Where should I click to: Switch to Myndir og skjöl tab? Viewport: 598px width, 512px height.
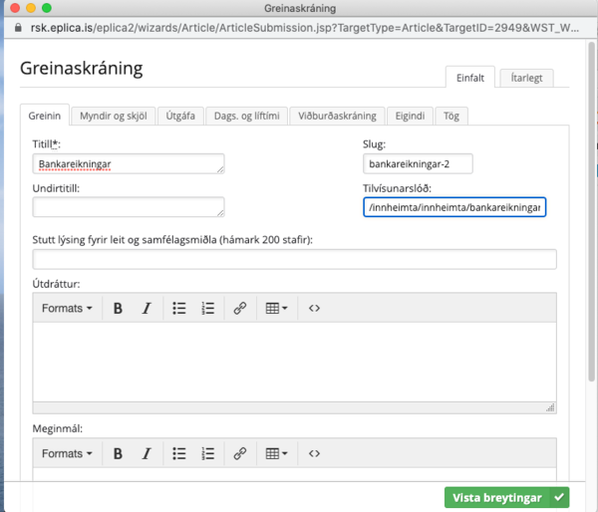114,116
